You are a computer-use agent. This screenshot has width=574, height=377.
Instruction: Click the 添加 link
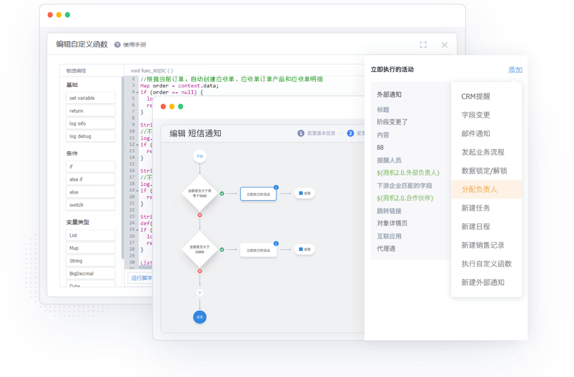[x=515, y=70]
